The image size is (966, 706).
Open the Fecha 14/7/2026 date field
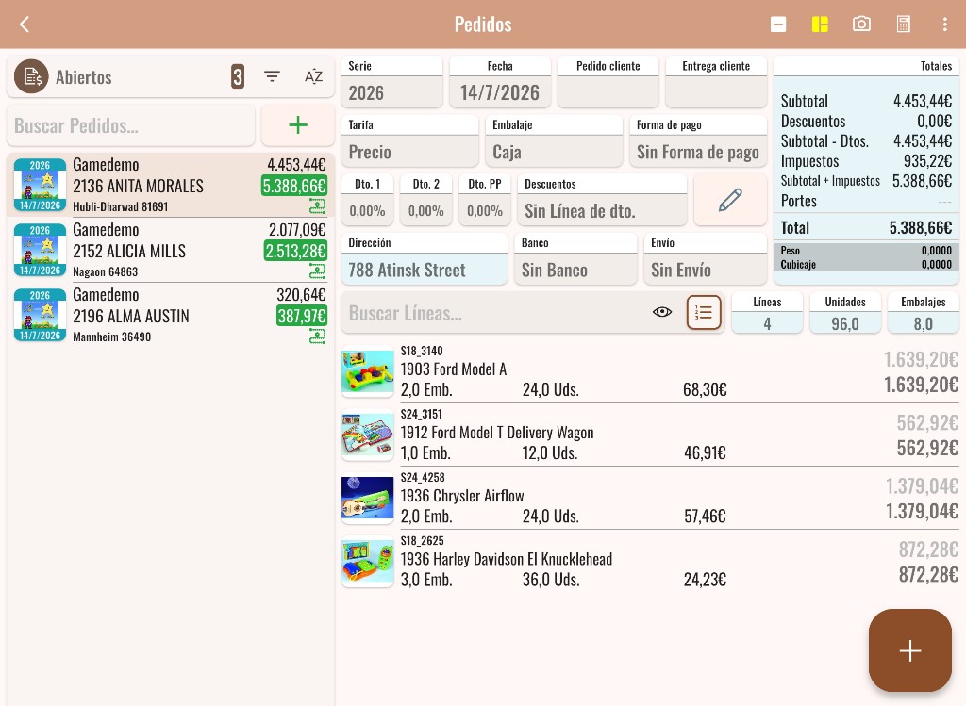click(500, 83)
